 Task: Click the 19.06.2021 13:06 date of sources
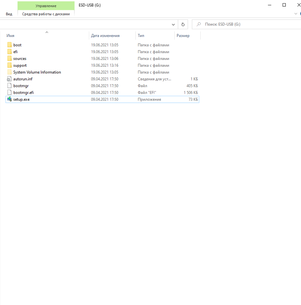pyautogui.click(x=105, y=59)
